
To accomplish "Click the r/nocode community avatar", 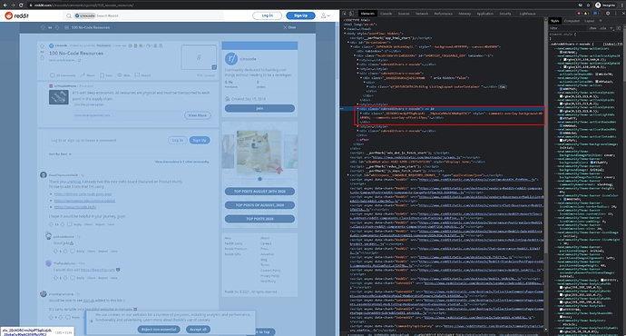I will 231,59.
